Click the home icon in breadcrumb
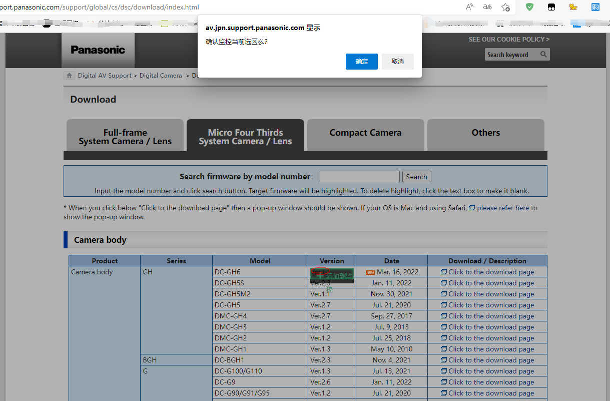The height and width of the screenshot is (401, 610). pos(70,76)
